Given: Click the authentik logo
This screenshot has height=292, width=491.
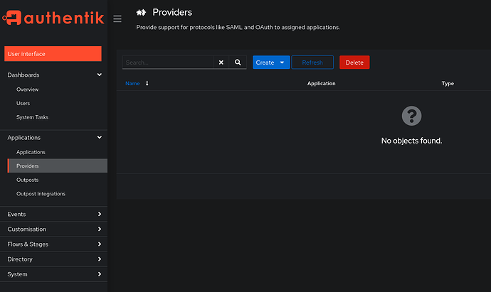Looking at the screenshot, I should coord(53,18).
